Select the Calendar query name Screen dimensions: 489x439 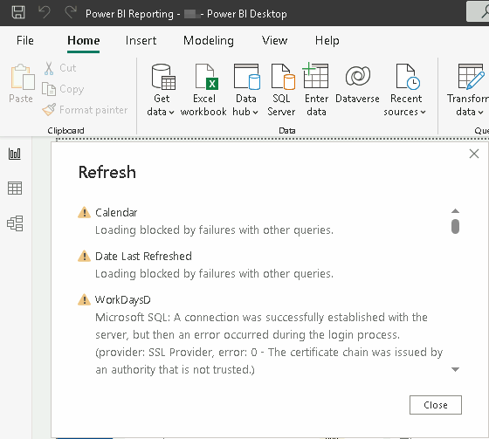click(x=116, y=212)
